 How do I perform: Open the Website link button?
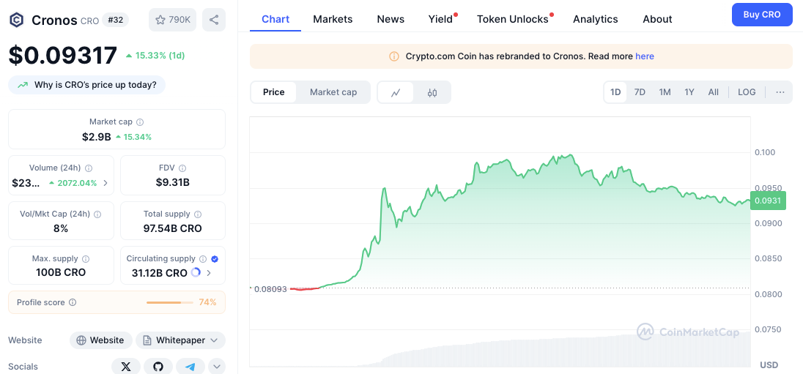(101, 340)
